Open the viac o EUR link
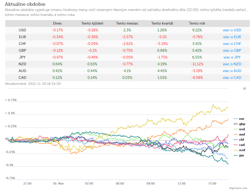The image size is (250, 196). click(x=232, y=37)
